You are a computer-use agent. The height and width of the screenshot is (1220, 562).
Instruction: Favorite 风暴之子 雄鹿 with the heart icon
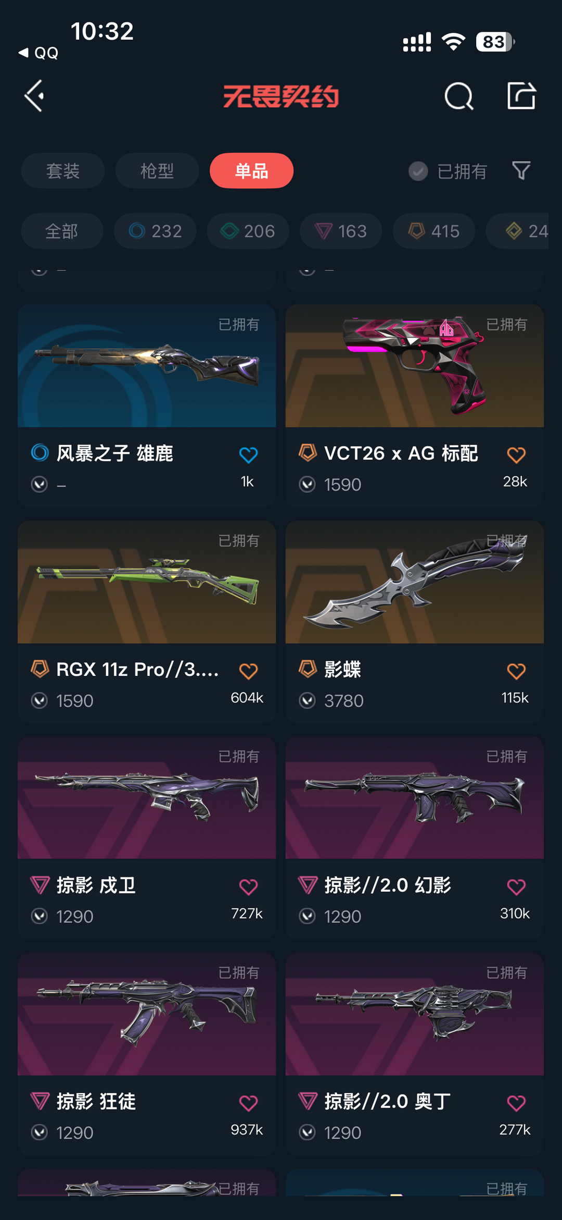(248, 455)
